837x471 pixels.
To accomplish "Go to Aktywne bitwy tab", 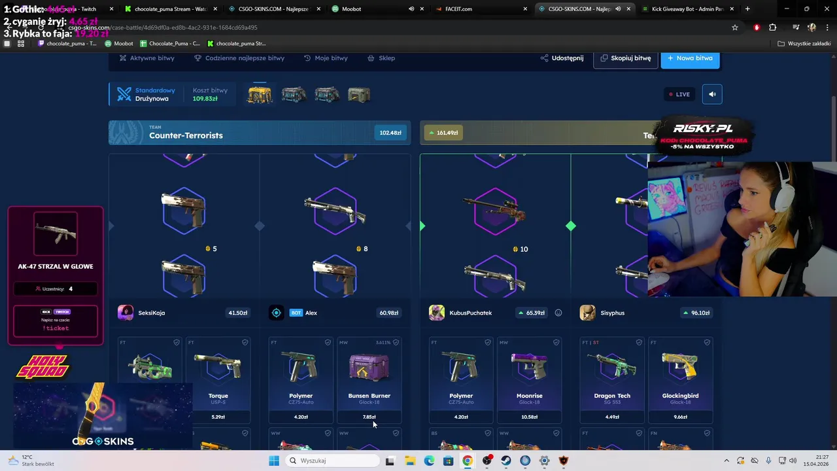I will tap(146, 58).
